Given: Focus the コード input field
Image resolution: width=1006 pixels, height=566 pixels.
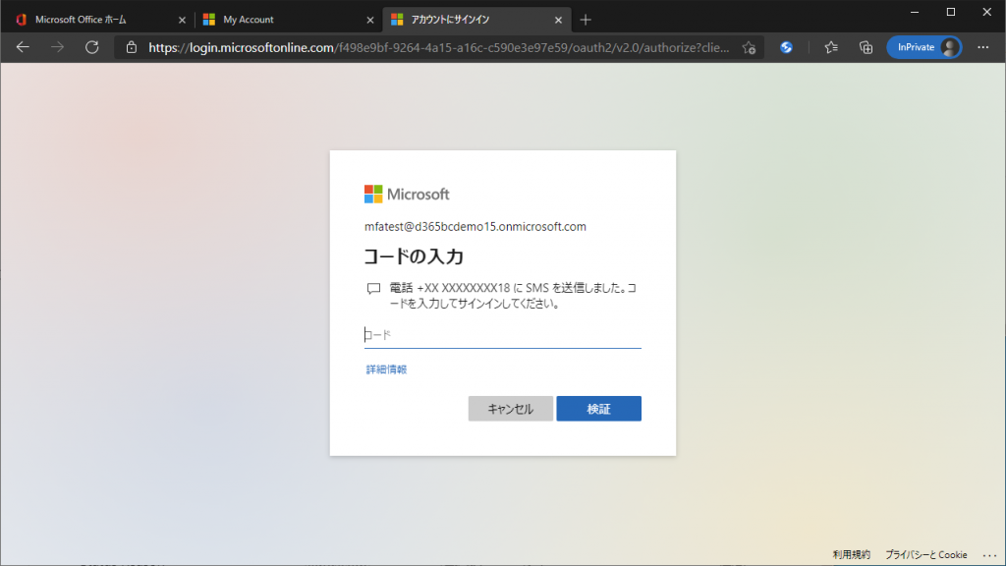Looking at the screenshot, I should tap(502, 334).
